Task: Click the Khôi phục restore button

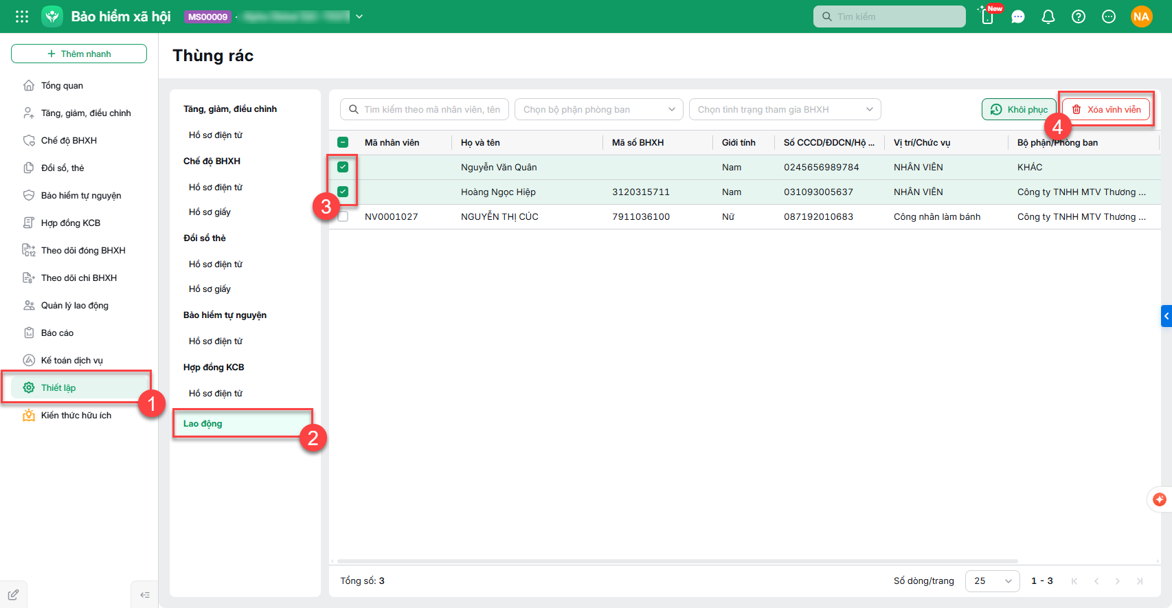Action: [1019, 109]
